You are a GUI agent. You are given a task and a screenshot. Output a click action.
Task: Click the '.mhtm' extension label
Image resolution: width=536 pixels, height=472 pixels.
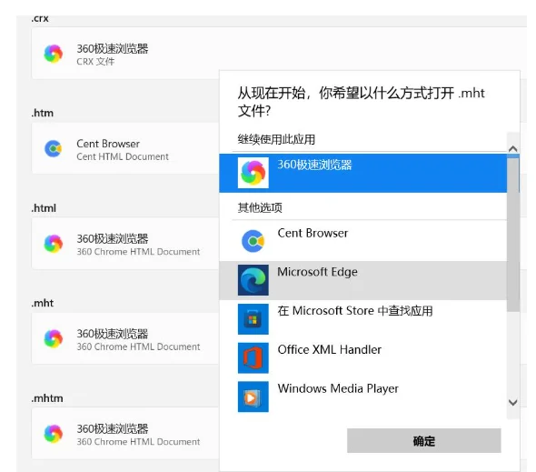click(47, 398)
